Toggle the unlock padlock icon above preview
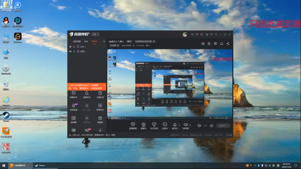Image resolution: width=301 pixels, height=169 pixels. click(209, 44)
